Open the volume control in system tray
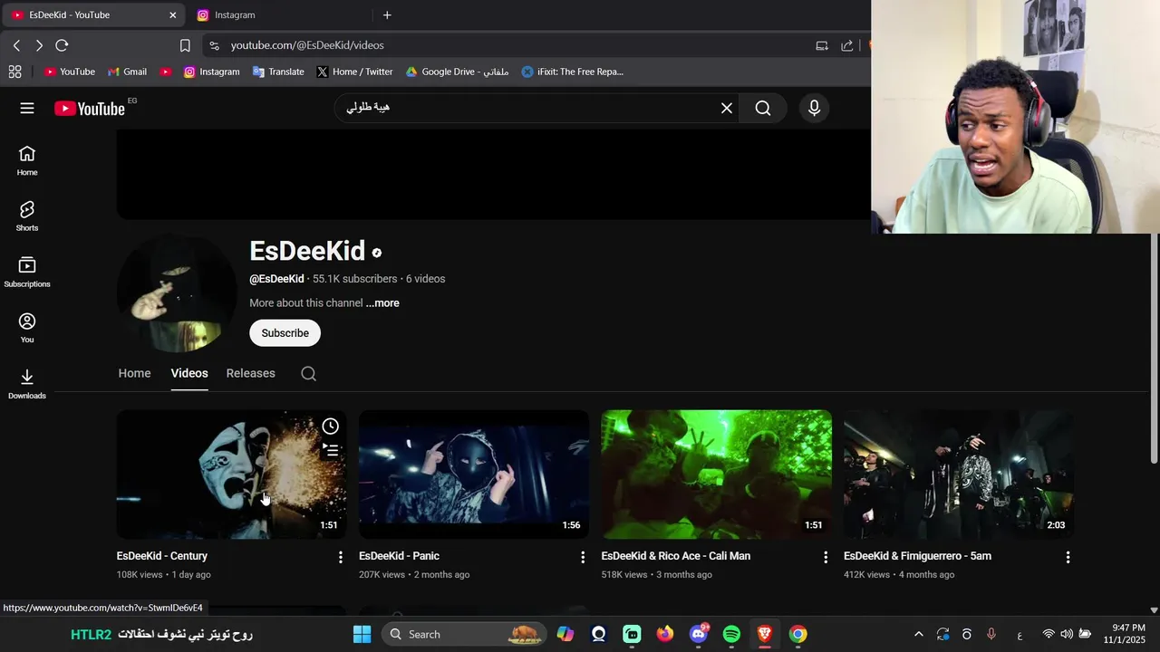Screen dimensions: 1160x652 [x=1067, y=634]
